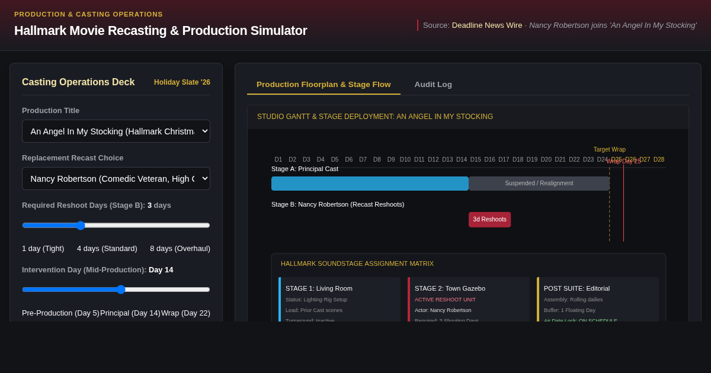
Task: Open the STAGE 2: Town Gazebo card
Action: 469,300
